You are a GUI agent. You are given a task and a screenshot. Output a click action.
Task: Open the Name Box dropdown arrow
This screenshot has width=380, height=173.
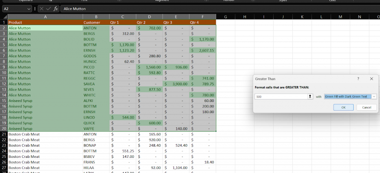tap(29, 9)
